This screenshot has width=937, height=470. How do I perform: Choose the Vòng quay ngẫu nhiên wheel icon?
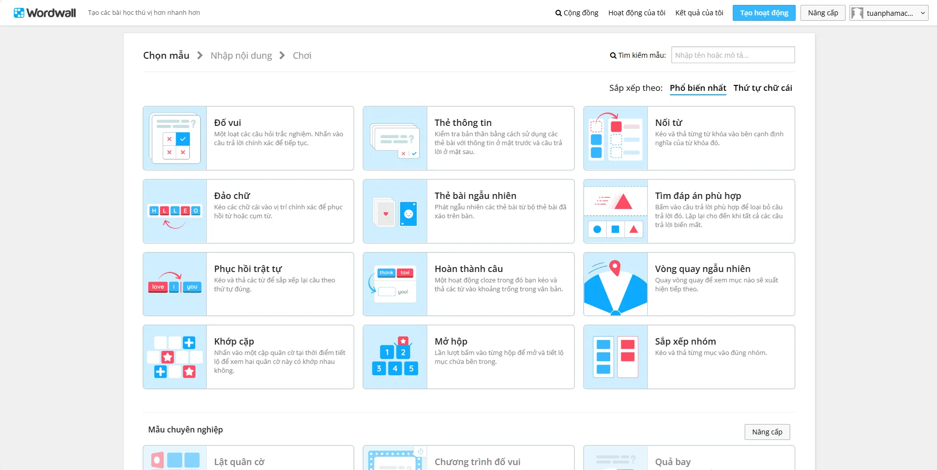(616, 284)
